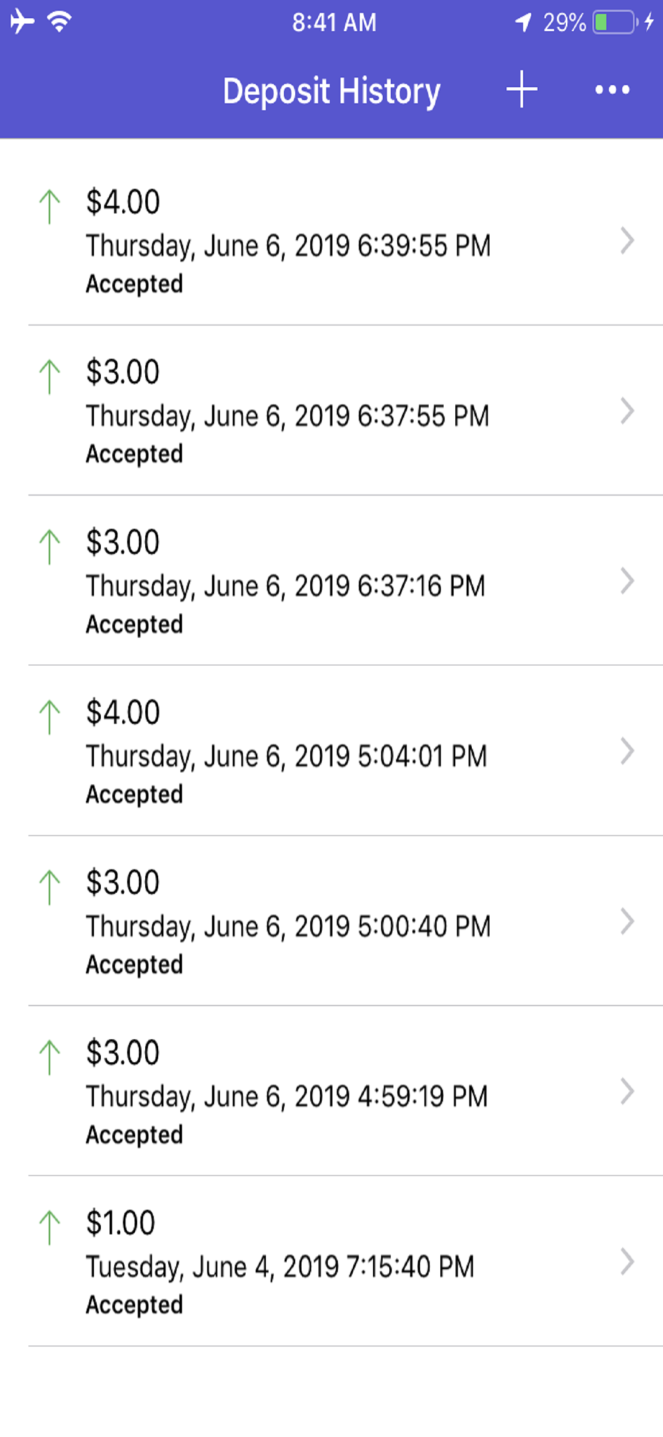Tap Accepted status under 6:37:16 PM deposit

(134, 624)
